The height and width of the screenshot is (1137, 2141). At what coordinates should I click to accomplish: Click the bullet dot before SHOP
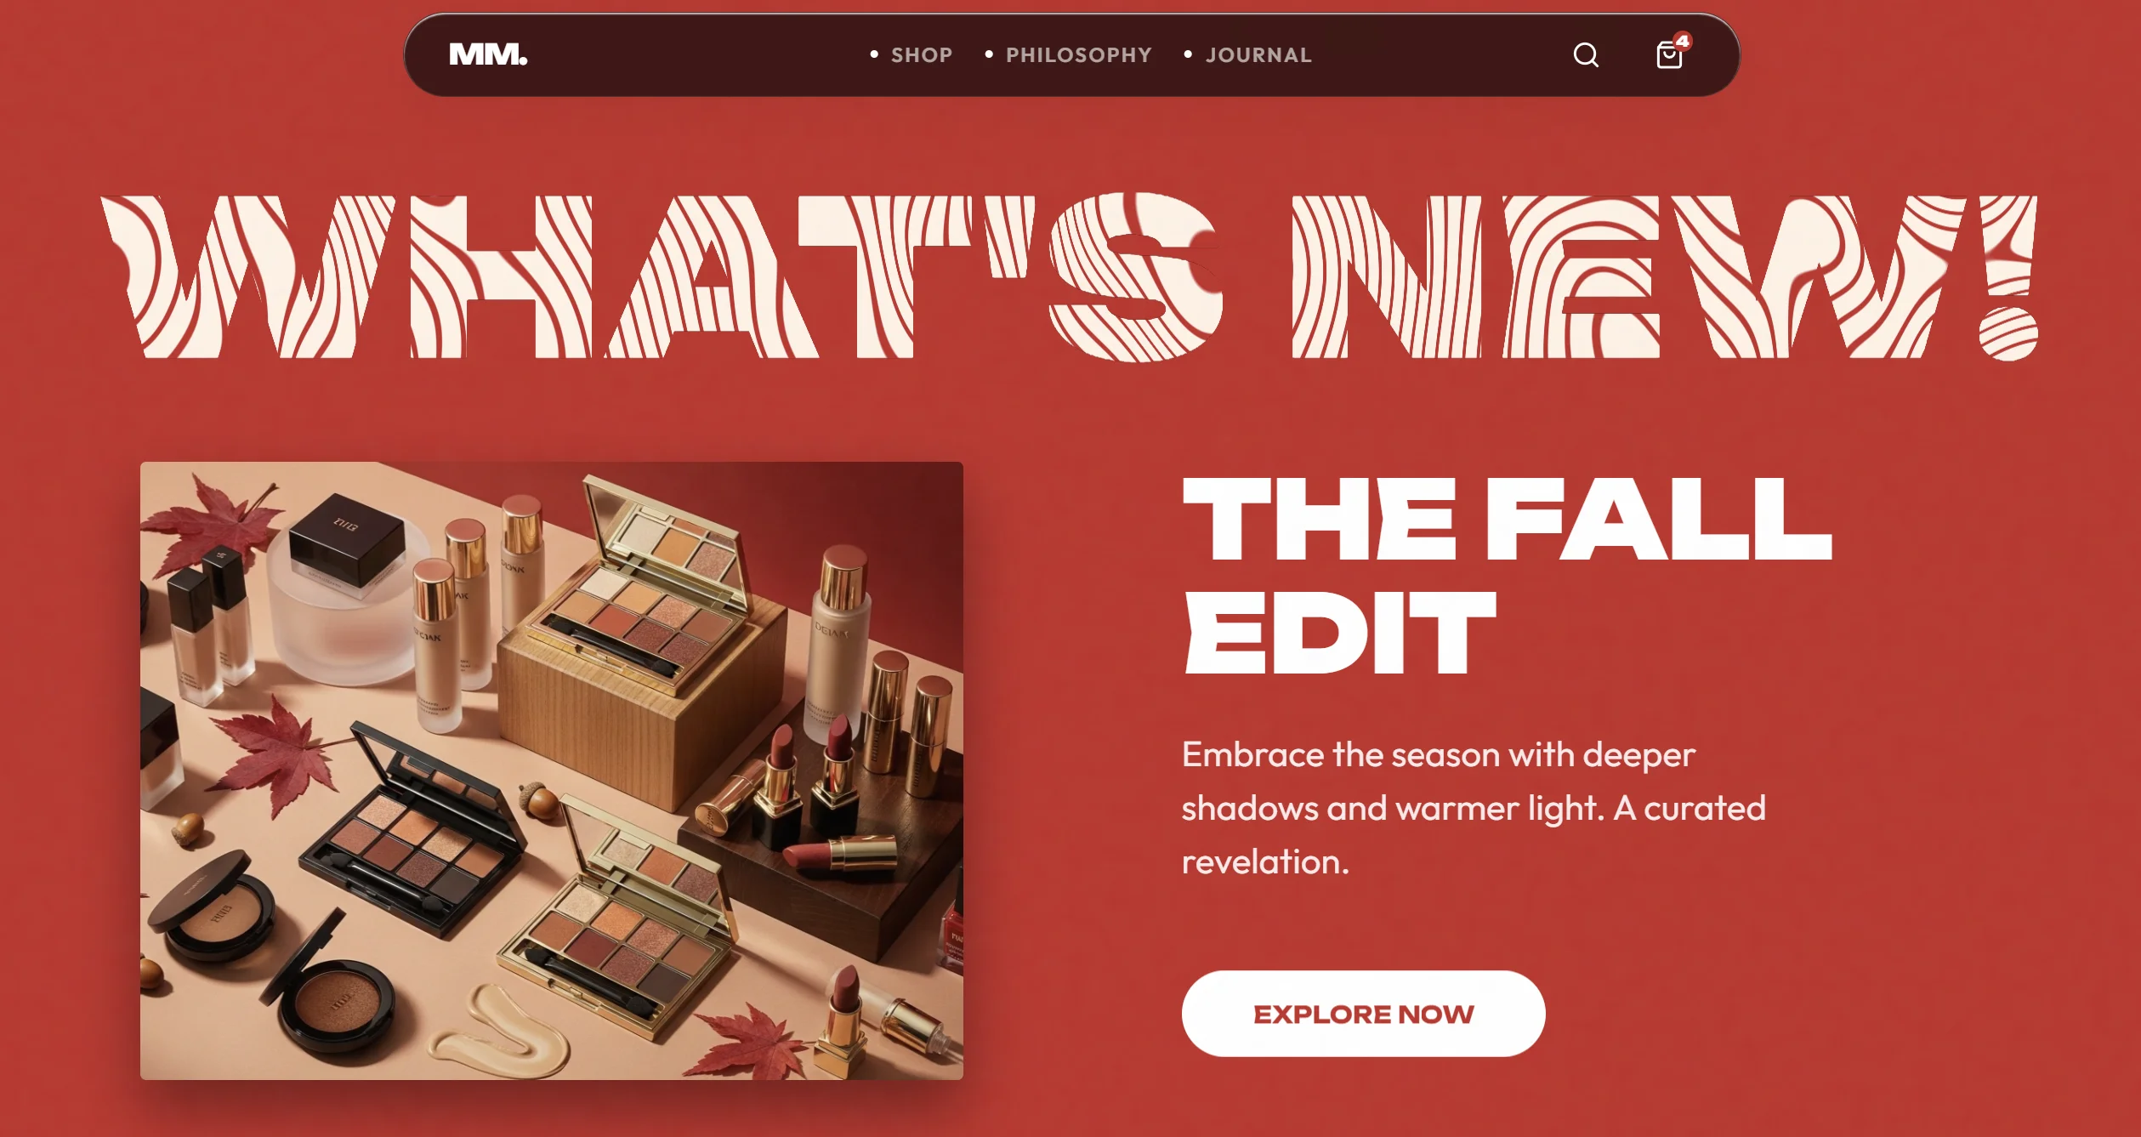874,54
